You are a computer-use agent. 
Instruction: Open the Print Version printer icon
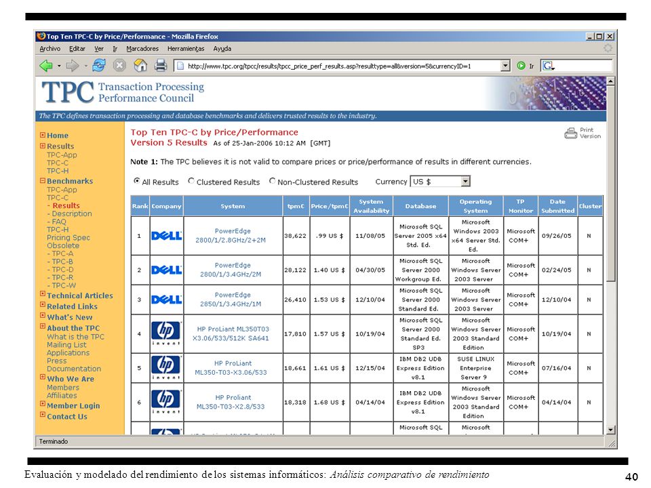click(571, 134)
